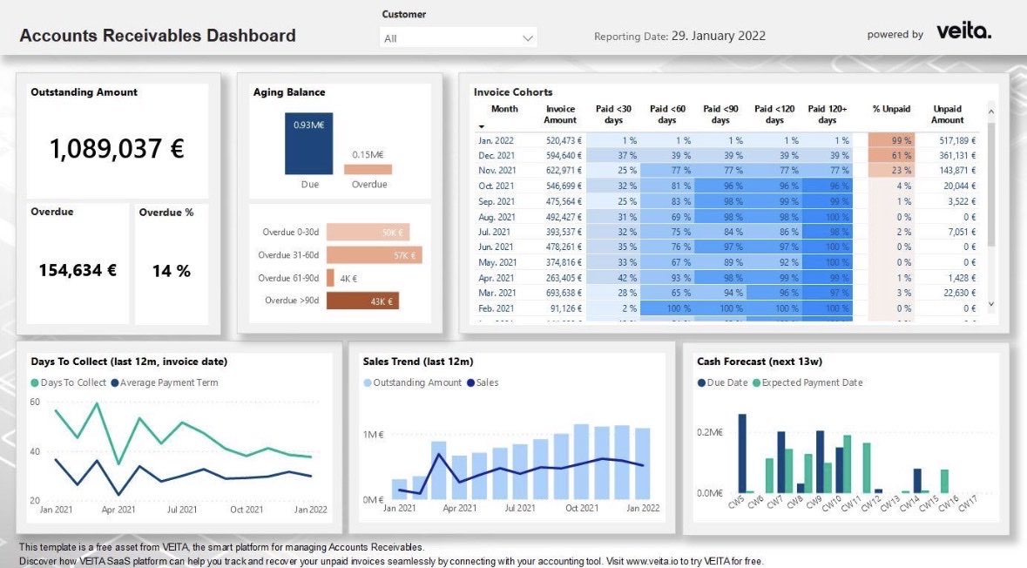Screen dimensions: 1027x568
Task: Sort by the Unpaid Amount column header
Action: pos(947,114)
